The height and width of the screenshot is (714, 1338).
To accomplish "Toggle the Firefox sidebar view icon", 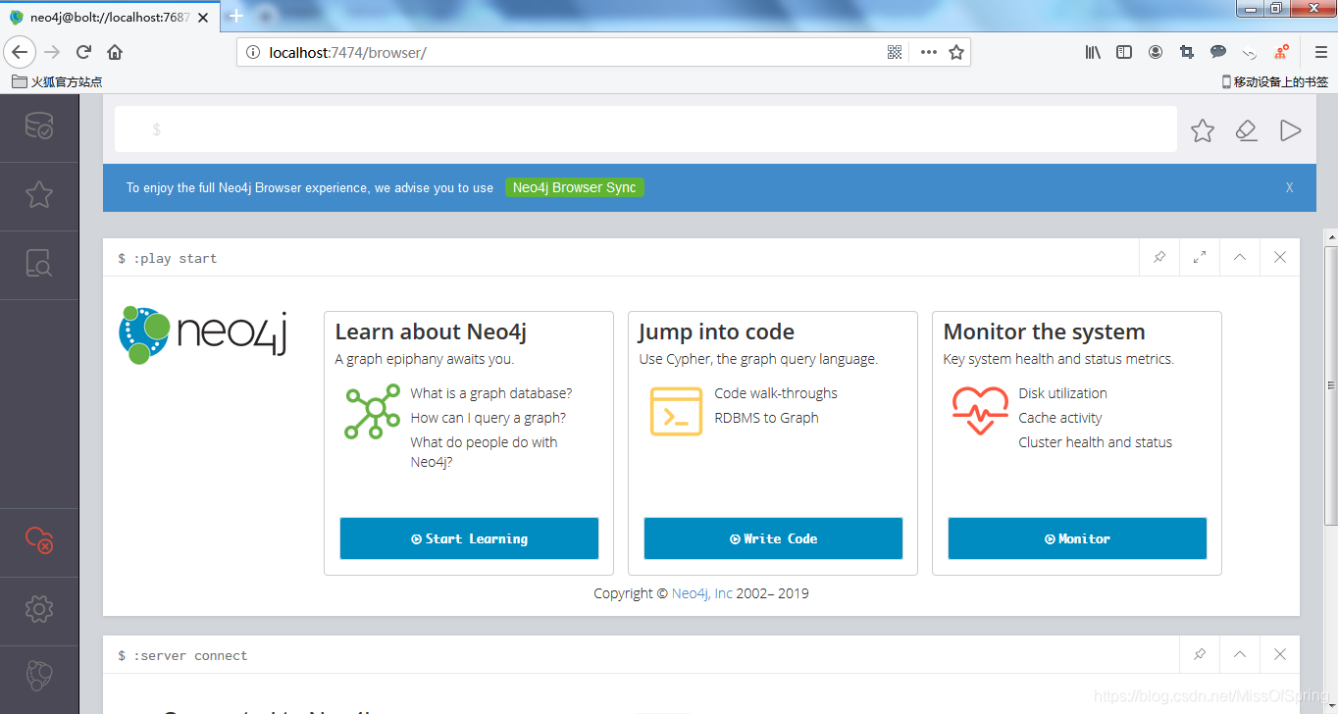I will tap(1124, 52).
